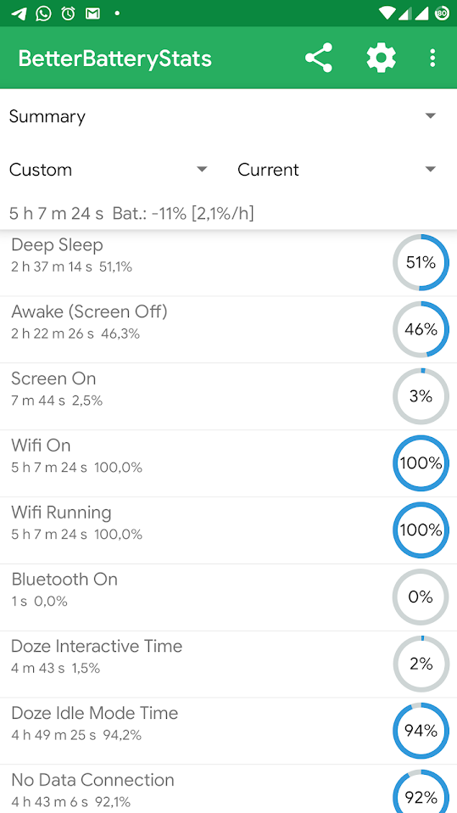Tap the Bluetooth On 0% ring
Viewport: 457px width, 813px height.
pyautogui.click(x=421, y=597)
